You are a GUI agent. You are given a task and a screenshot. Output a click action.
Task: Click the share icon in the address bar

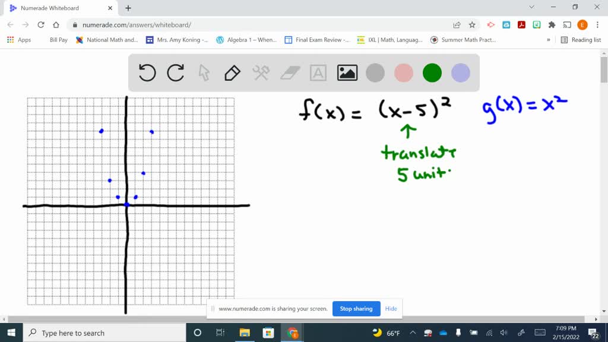[456, 26]
